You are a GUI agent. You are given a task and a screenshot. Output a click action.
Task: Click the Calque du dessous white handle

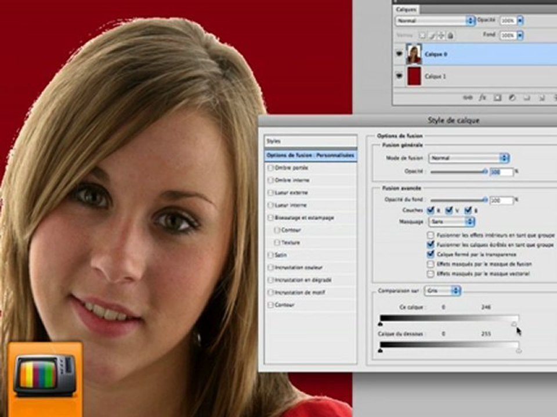519,351
